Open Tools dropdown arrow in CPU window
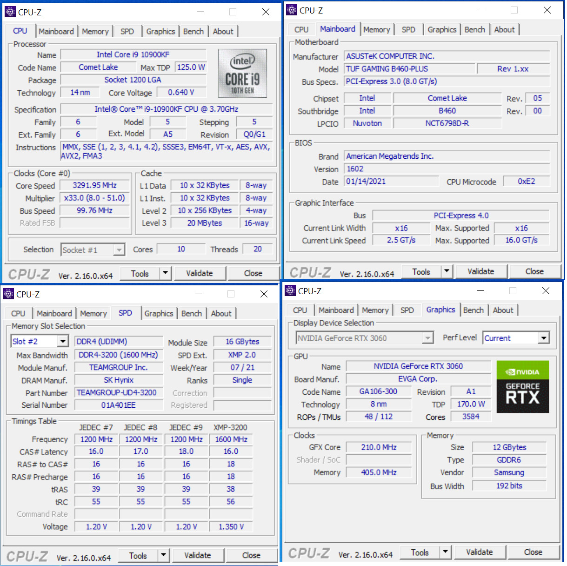The width and height of the screenshot is (567, 566). (x=165, y=273)
